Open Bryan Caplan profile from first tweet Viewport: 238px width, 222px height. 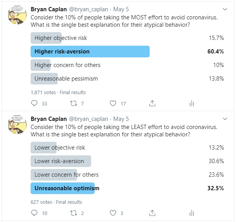point(49,9)
